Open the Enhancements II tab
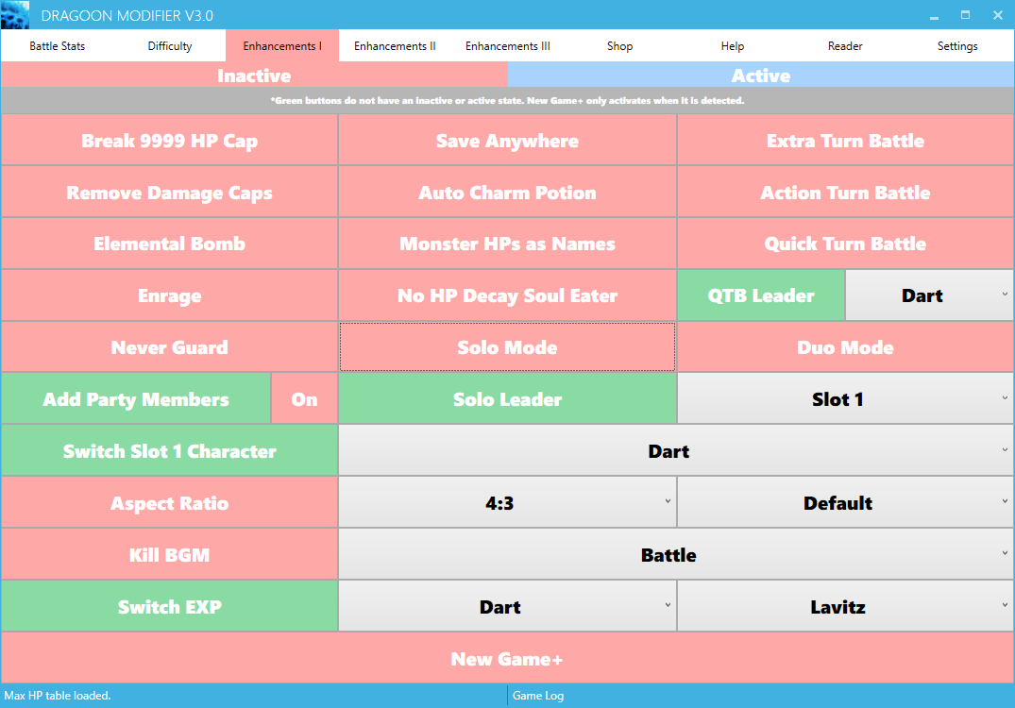This screenshot has height=708, width=1015. click(395, 46)
